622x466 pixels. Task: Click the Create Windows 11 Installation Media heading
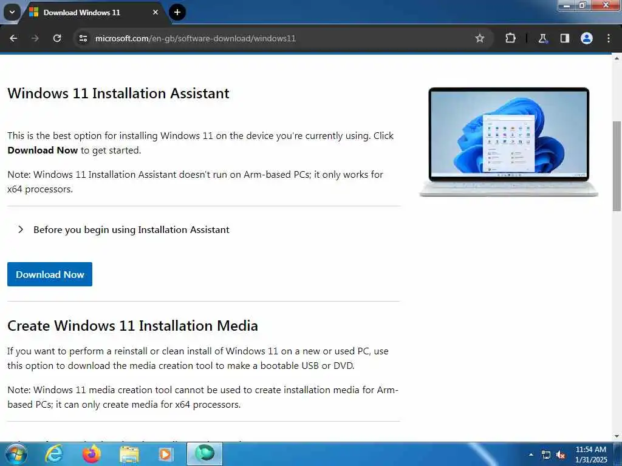(132, 326)
